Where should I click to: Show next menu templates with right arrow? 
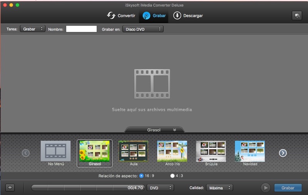(283, 153)
